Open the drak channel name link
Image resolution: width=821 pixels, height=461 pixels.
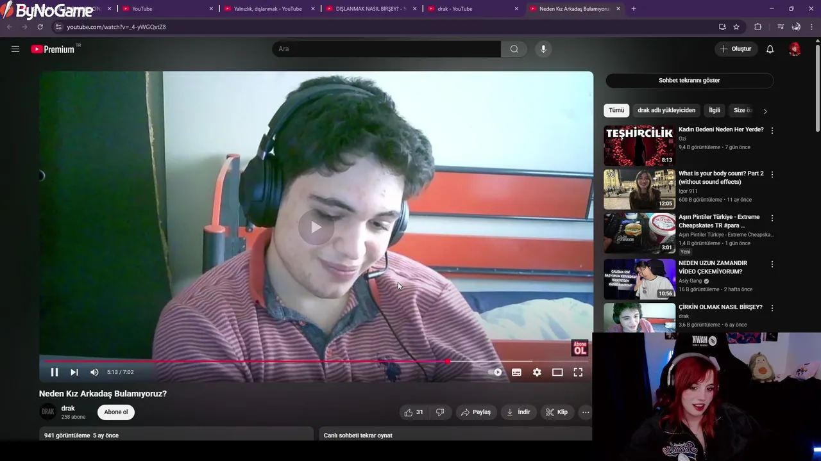click(68, 408)
